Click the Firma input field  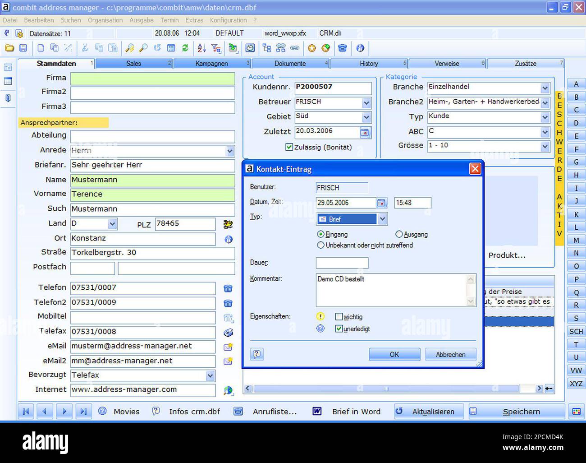[x=153, y=79]
